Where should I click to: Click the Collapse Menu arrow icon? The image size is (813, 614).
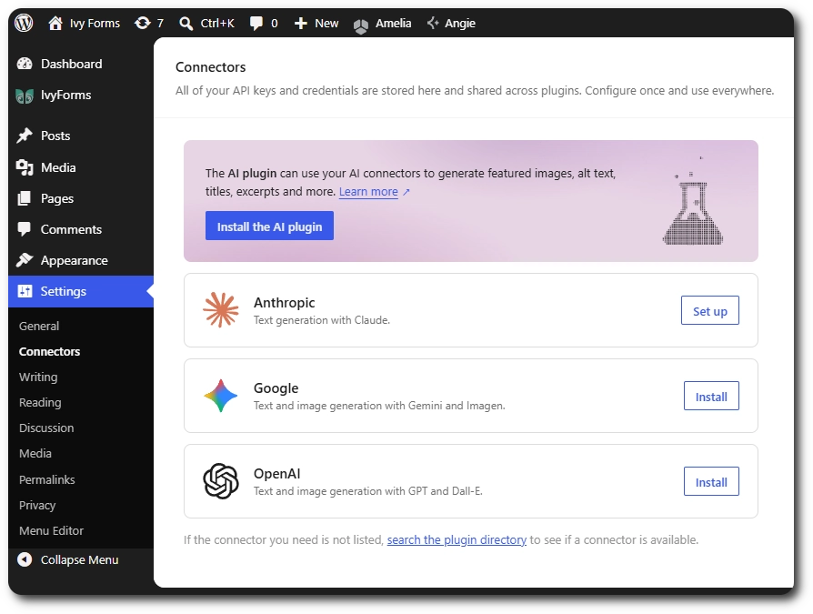(x=25, y=559)
